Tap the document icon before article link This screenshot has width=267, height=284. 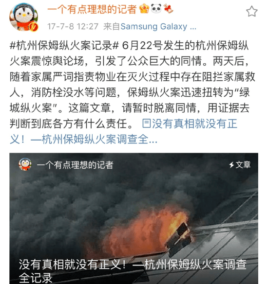147,124
